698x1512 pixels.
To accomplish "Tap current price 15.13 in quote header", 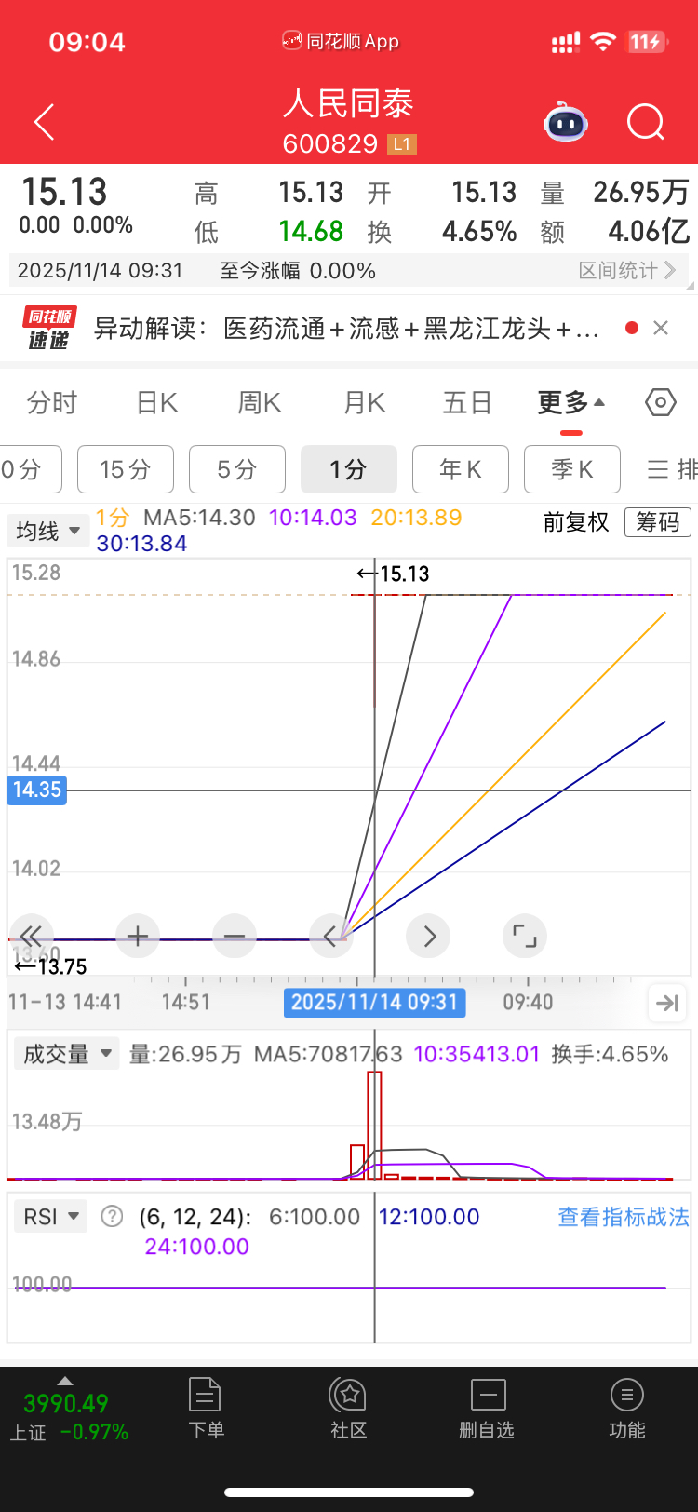I will (64, 192).
